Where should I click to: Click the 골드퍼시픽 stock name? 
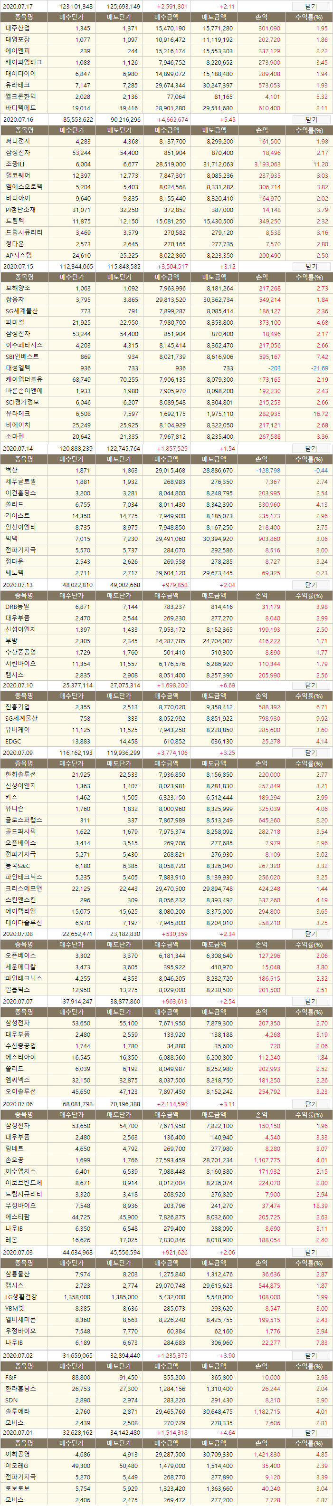pyautogui.click(x=20, y=831)
